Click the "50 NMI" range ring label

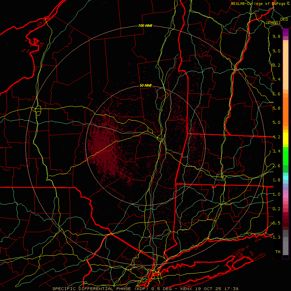point(145,86)
